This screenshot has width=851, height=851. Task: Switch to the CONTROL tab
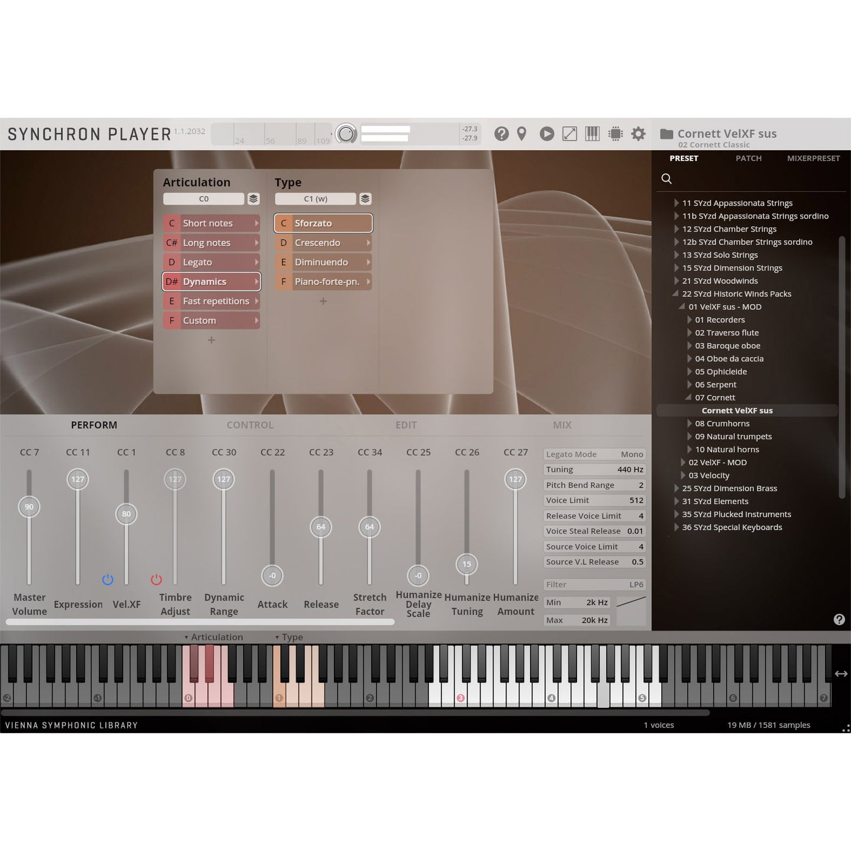tap(250, 425)
